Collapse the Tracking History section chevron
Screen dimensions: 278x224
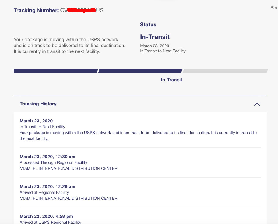pos(257,104)
